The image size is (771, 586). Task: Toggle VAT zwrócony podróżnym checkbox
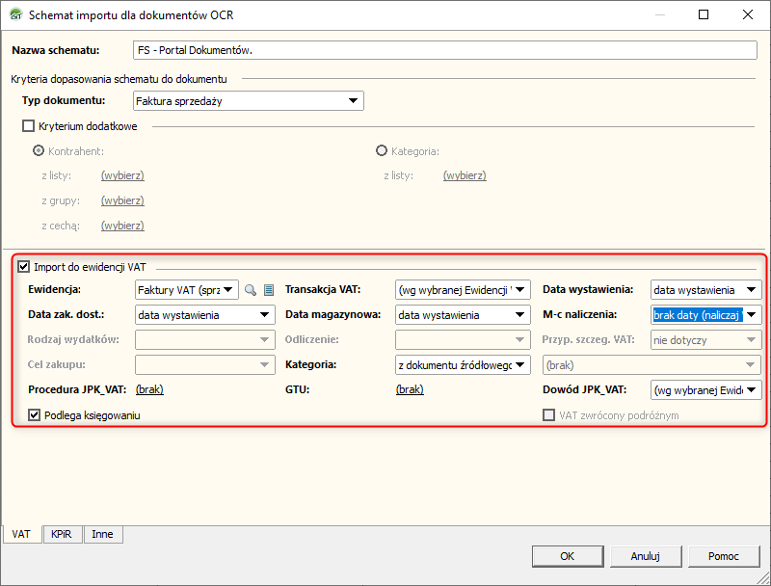pyautogui.click(x=548, y=414)
